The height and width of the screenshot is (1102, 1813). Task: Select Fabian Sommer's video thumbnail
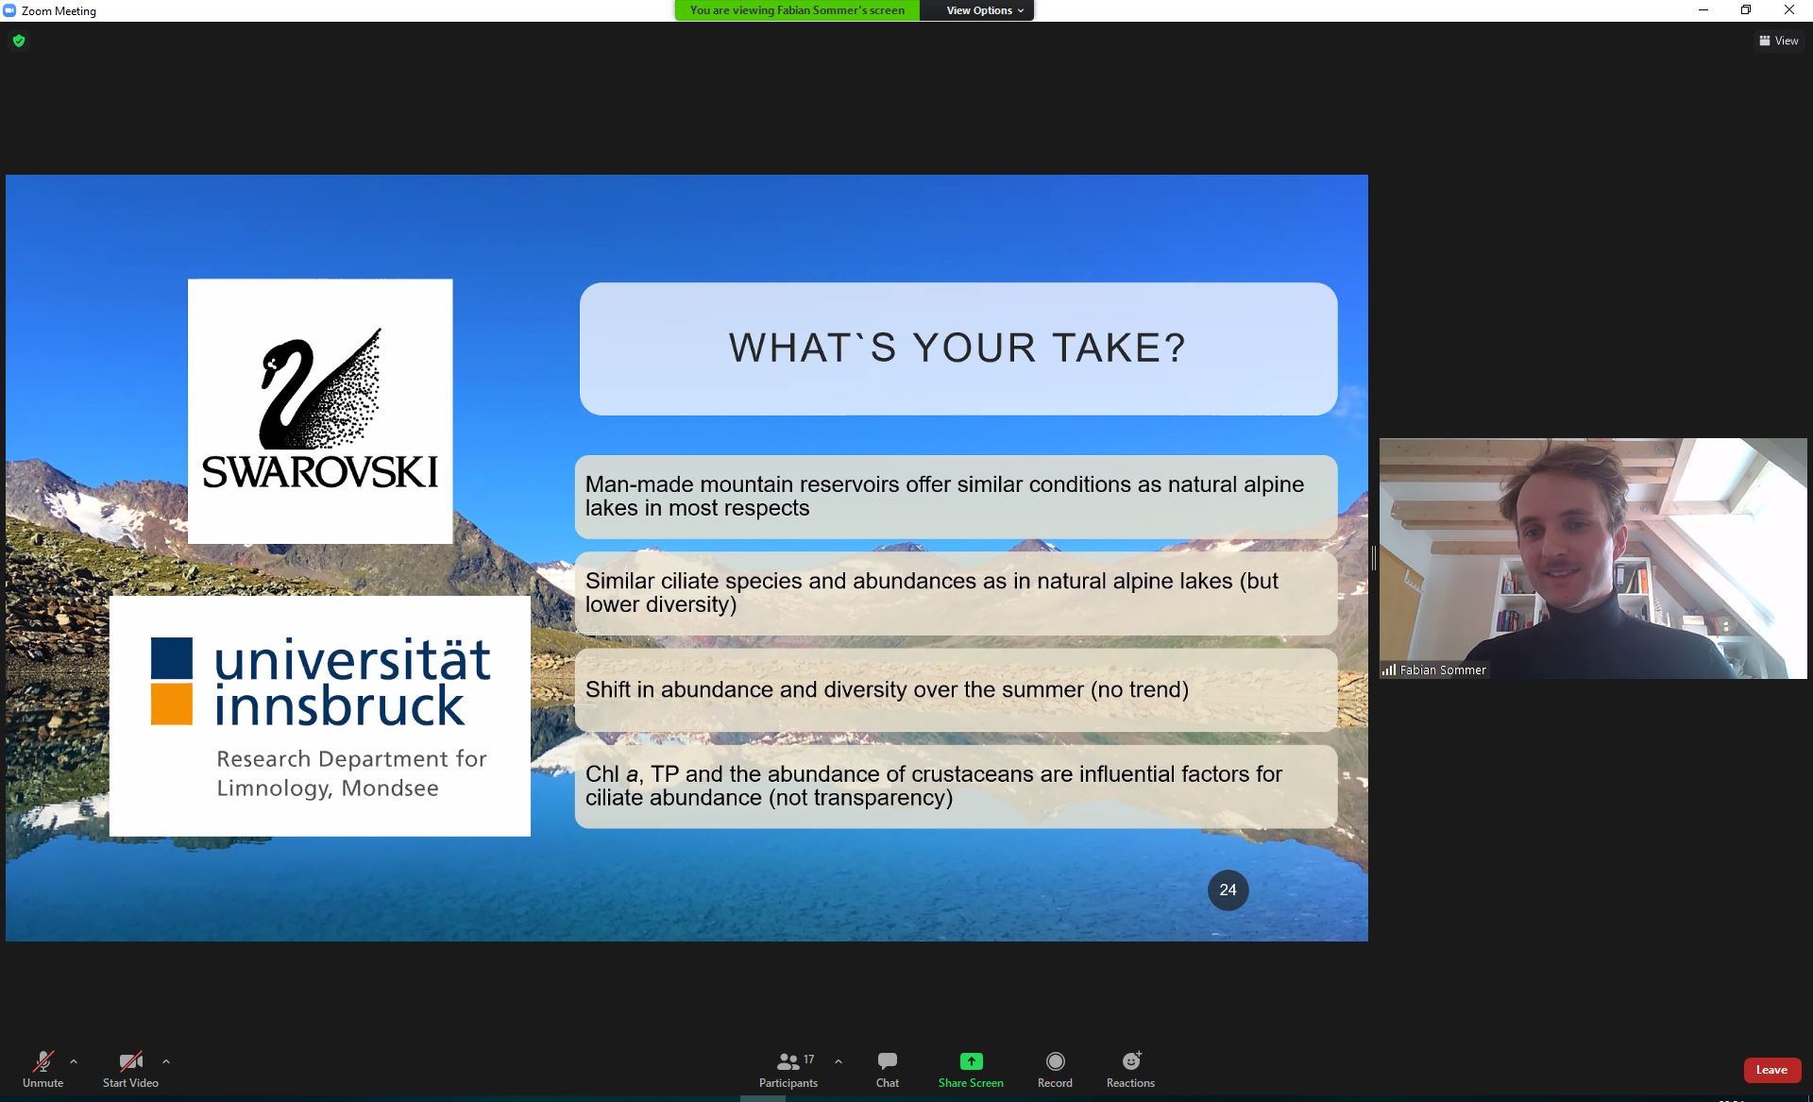pyautogui.click(x=1592, y=557)
